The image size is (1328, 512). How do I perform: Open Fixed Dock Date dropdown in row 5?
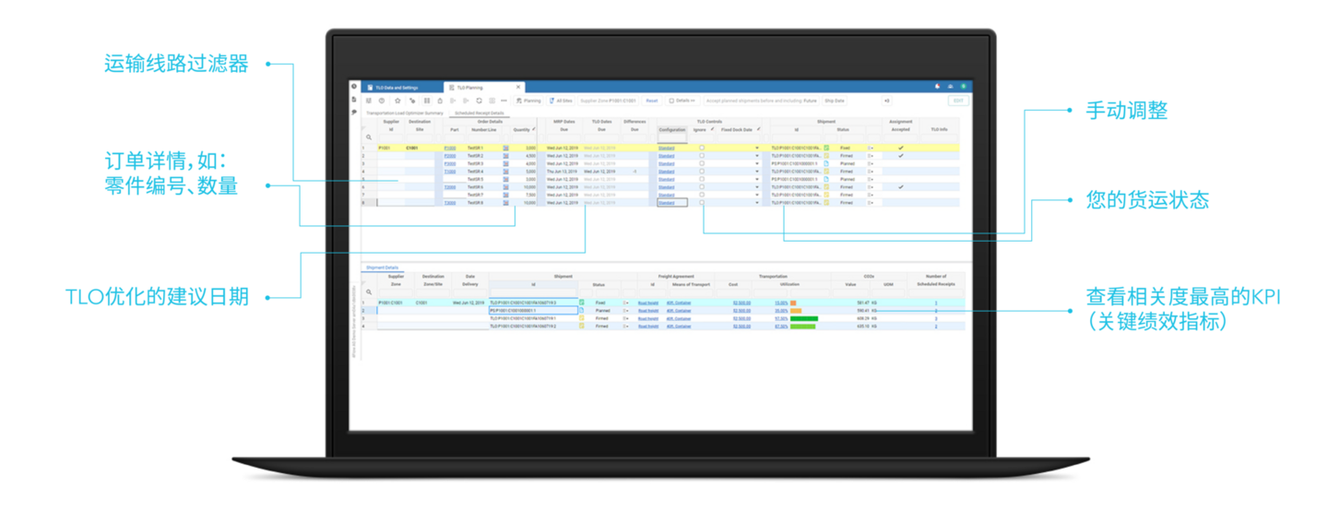tap(757, 179)
